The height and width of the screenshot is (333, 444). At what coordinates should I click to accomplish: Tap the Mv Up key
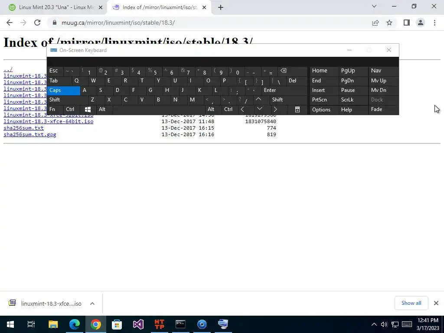(383, 81)
